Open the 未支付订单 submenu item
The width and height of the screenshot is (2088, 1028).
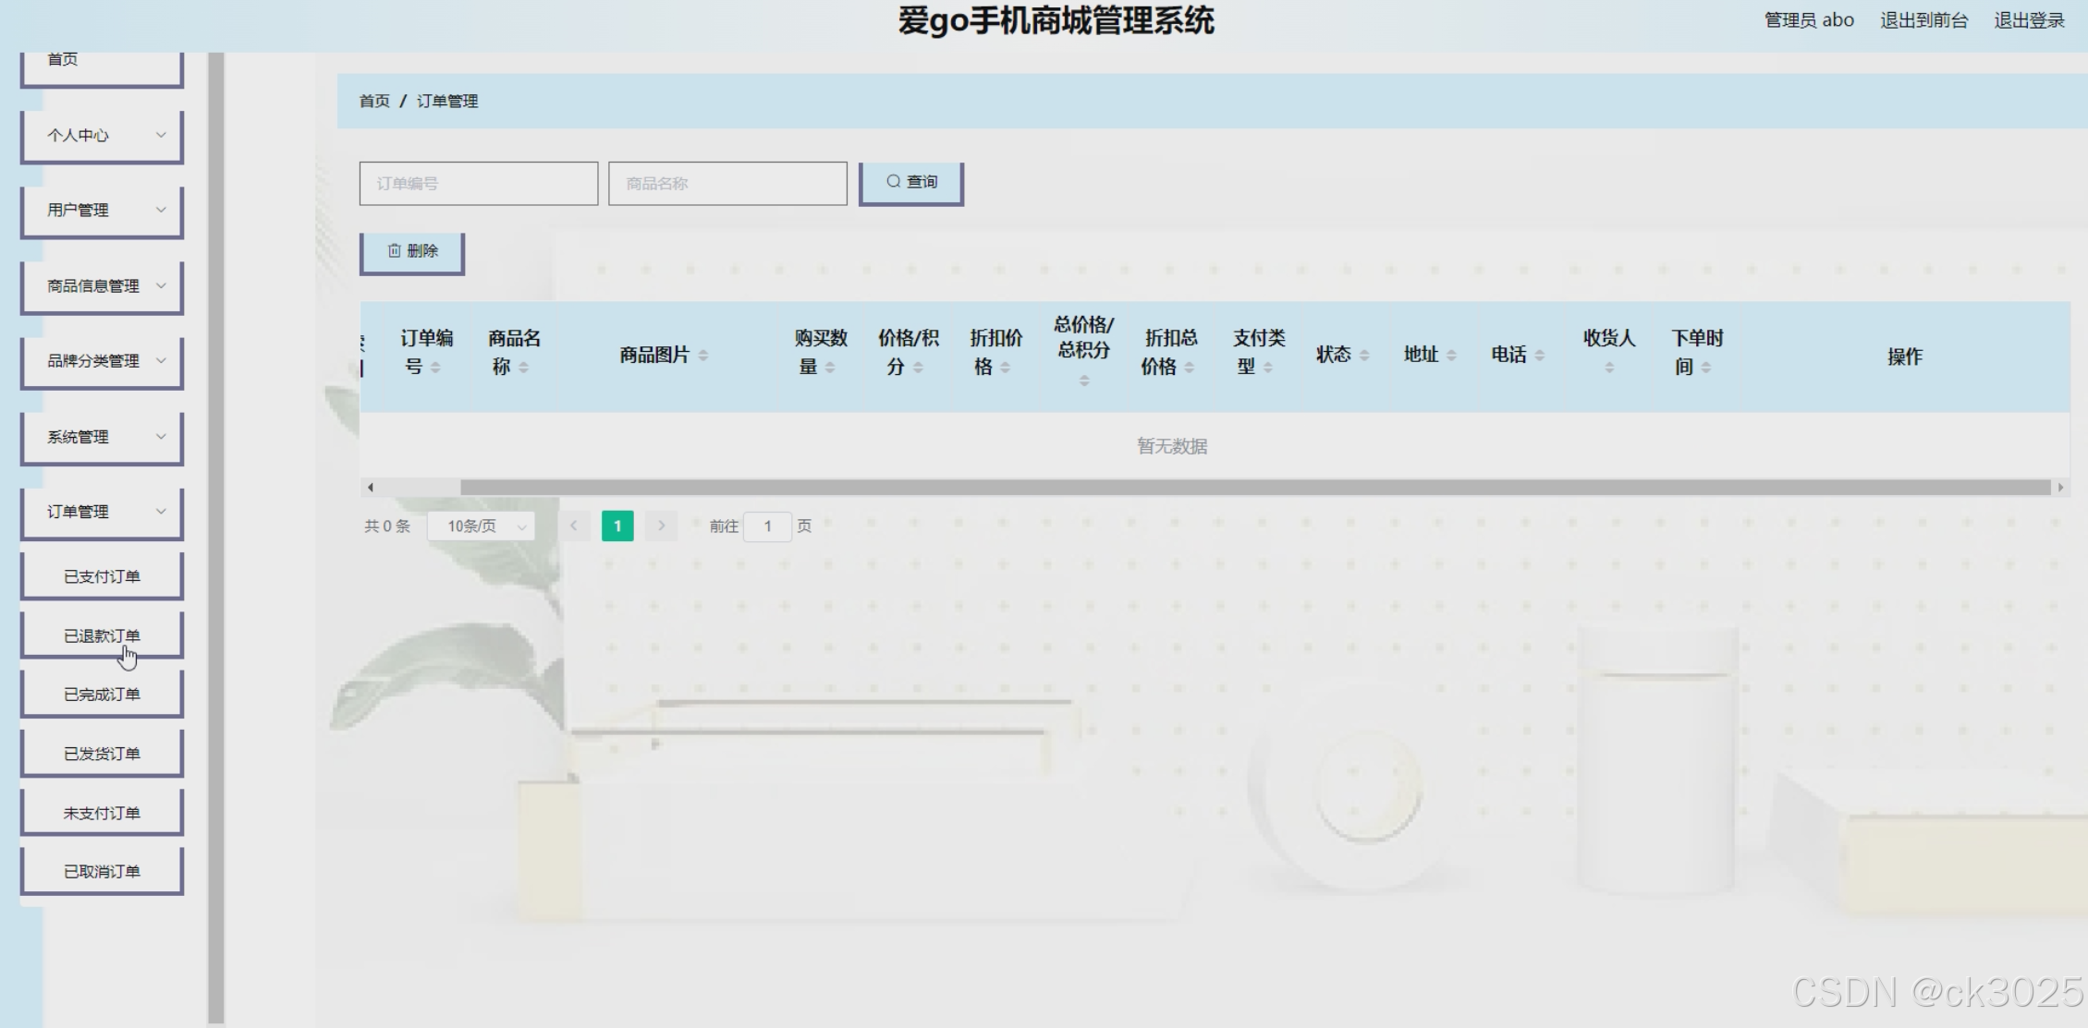coord(102,813)
